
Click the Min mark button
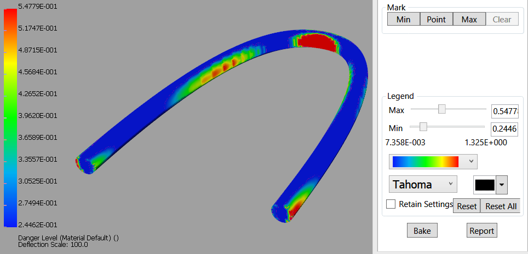point(404,20)
